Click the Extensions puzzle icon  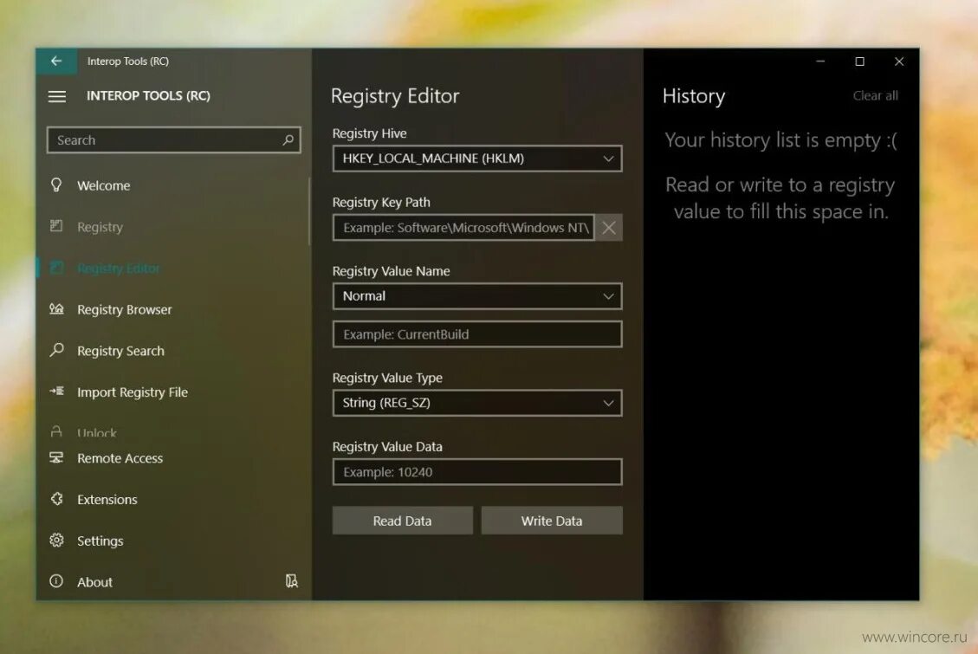tap(55, 499)
